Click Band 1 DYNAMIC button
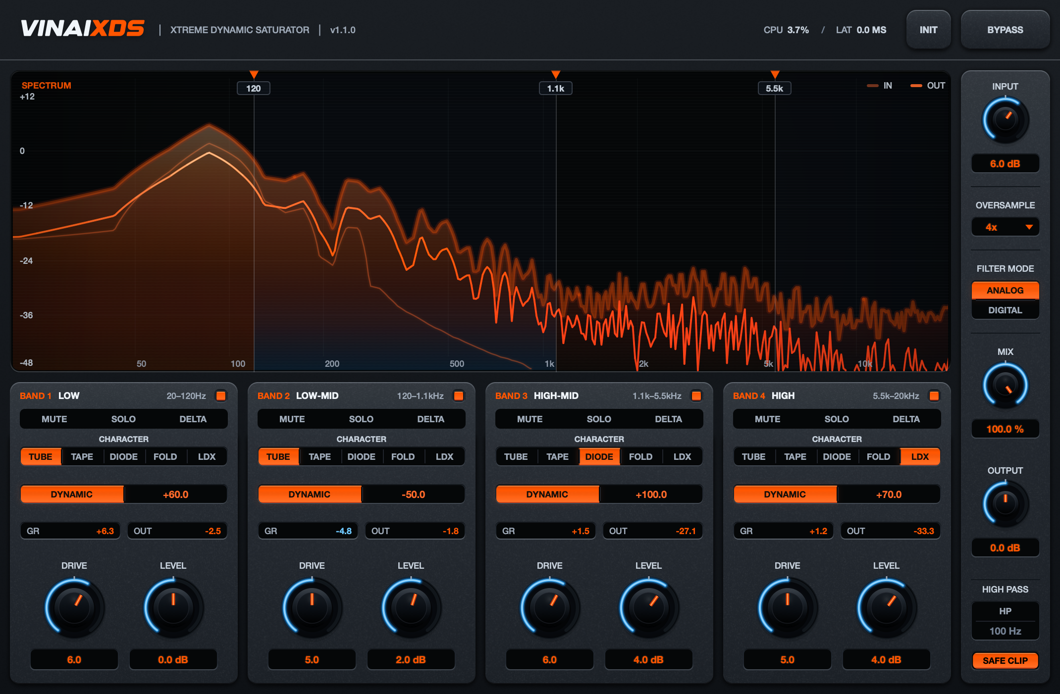 [72, 494]
